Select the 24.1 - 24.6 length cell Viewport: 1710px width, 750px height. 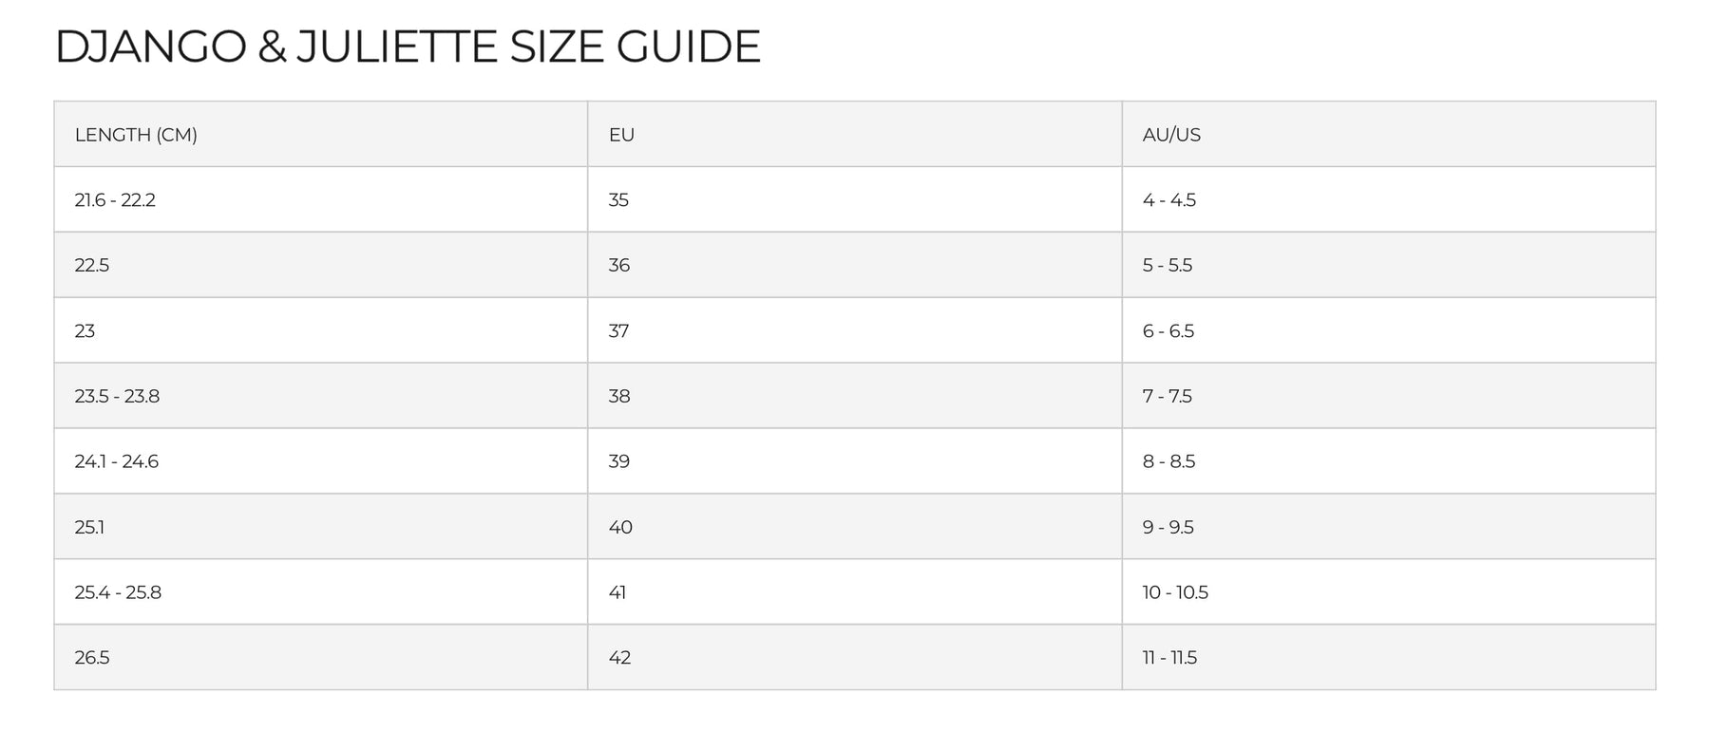pyautogui.click(x=117, y=461)
